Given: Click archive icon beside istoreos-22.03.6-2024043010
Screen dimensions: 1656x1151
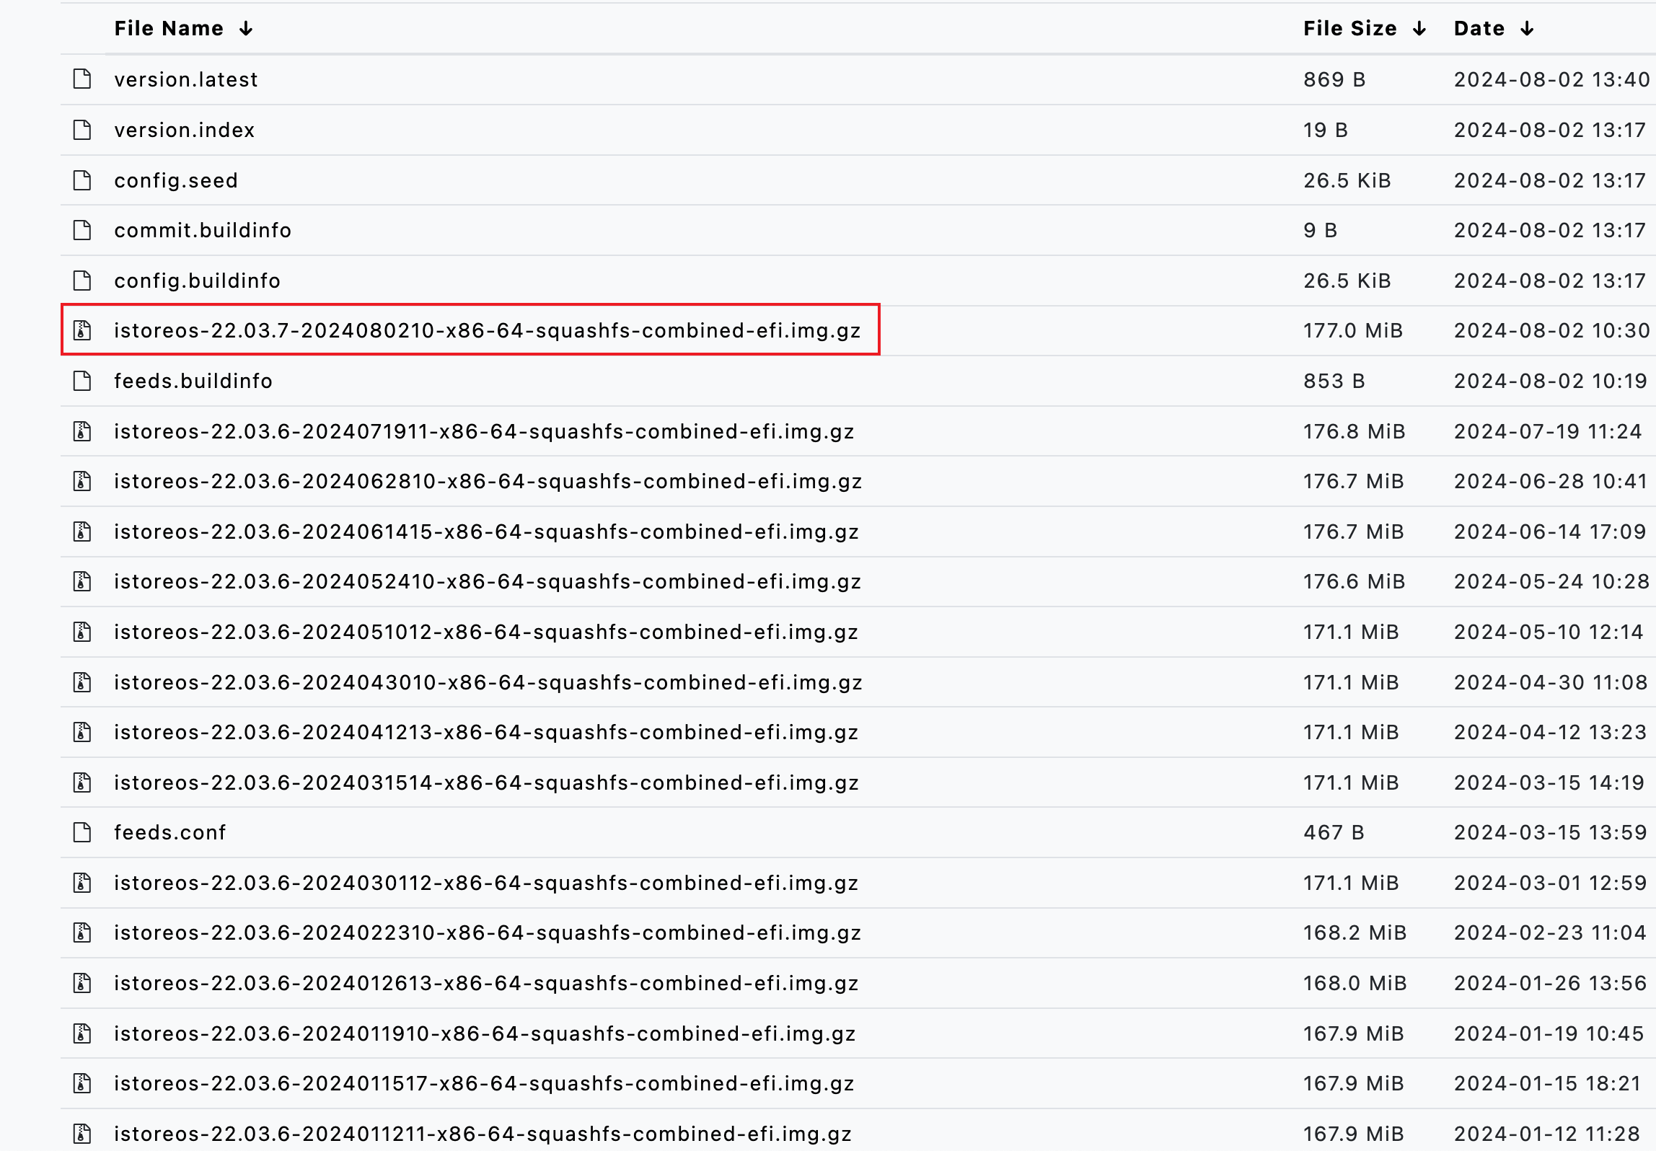Looking at the screenshot, I should pyautogui.click(x=82, y=682).
